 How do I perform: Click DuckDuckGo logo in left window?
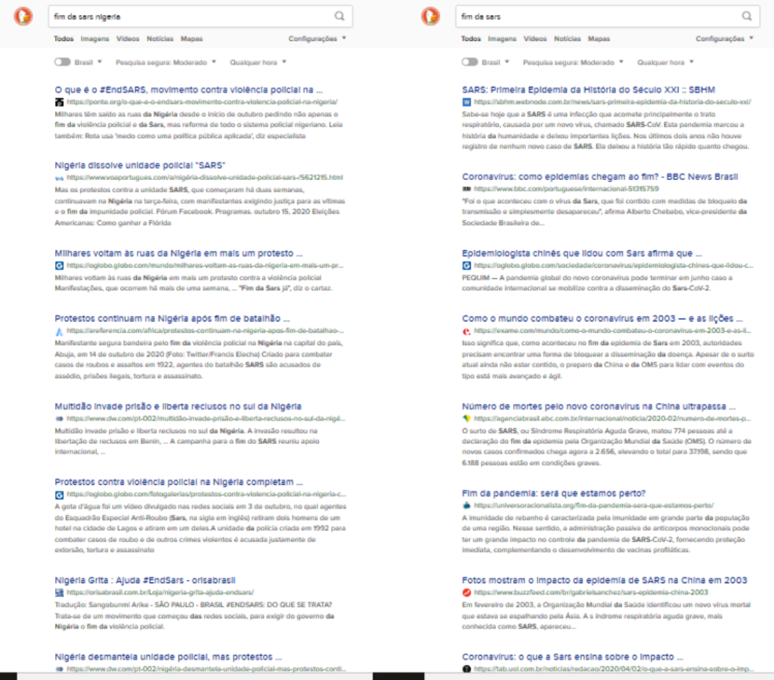click(23, 17)
